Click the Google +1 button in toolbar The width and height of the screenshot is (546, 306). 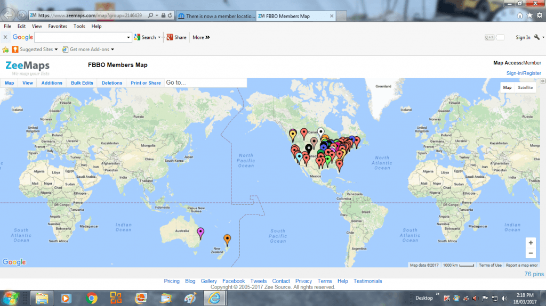coord(489,37)
